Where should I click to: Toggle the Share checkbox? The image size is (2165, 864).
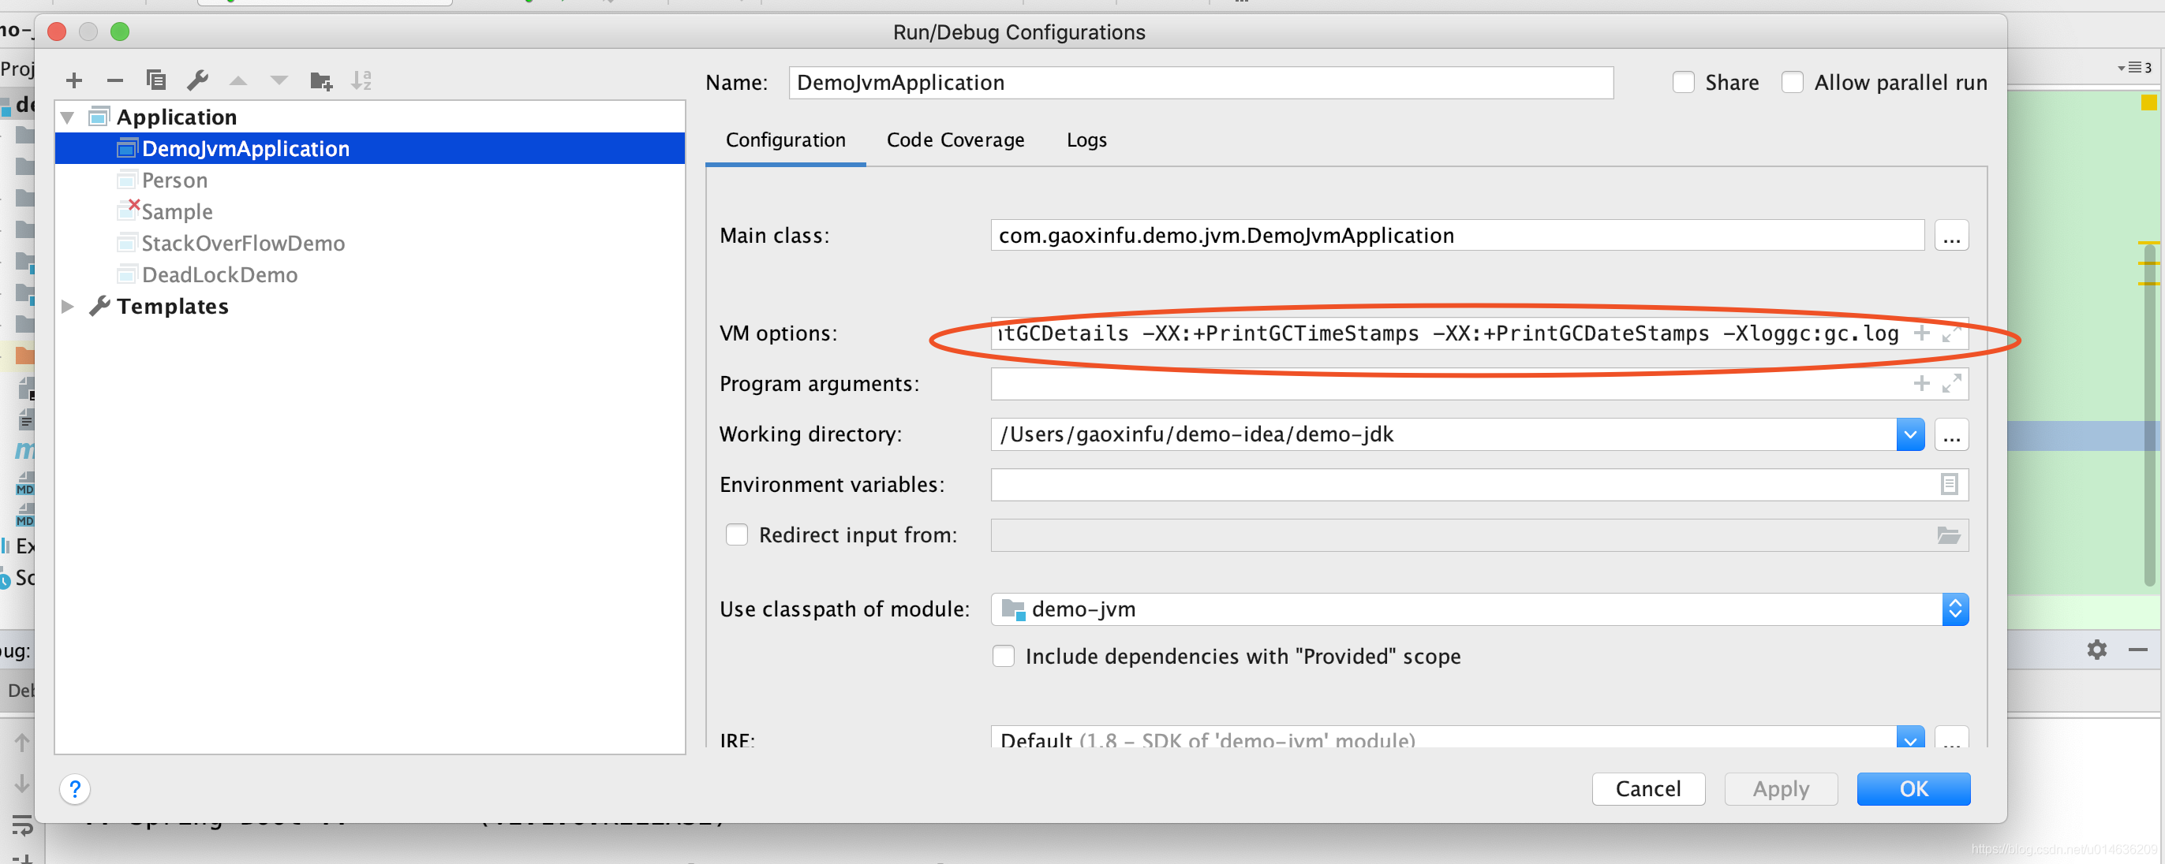[1681, 81]
